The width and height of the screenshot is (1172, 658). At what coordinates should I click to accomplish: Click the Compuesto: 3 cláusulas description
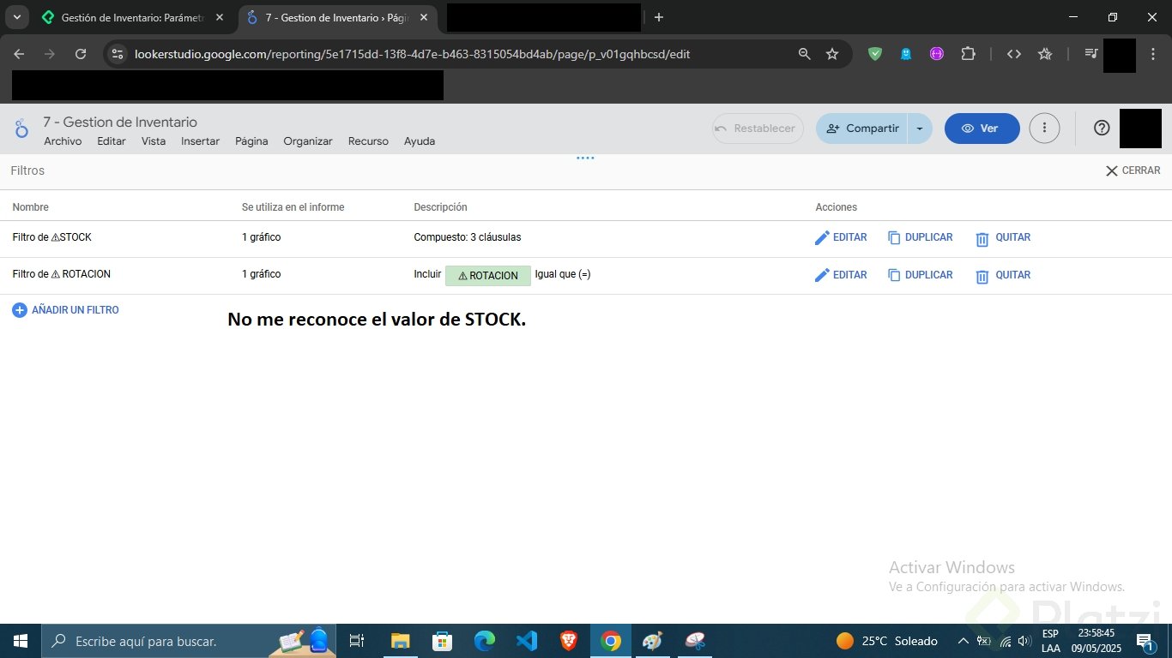468,237
